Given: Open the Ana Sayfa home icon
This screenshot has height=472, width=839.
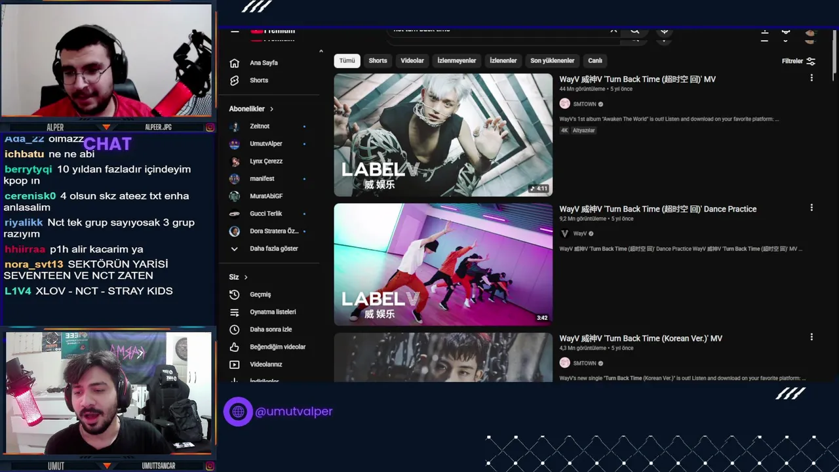Looking at the screenshot, I should click(x=235, y=63).
